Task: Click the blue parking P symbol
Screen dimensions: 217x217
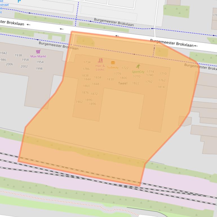Action: 19,1
